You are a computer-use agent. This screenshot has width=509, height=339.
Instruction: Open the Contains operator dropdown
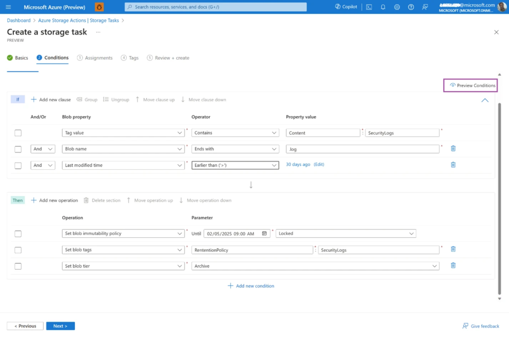click(235, 133)
